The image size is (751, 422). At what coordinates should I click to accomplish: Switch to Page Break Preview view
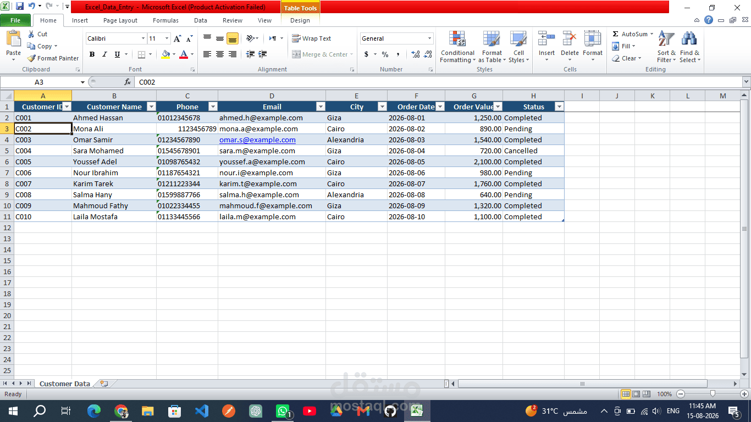[647, 394]
